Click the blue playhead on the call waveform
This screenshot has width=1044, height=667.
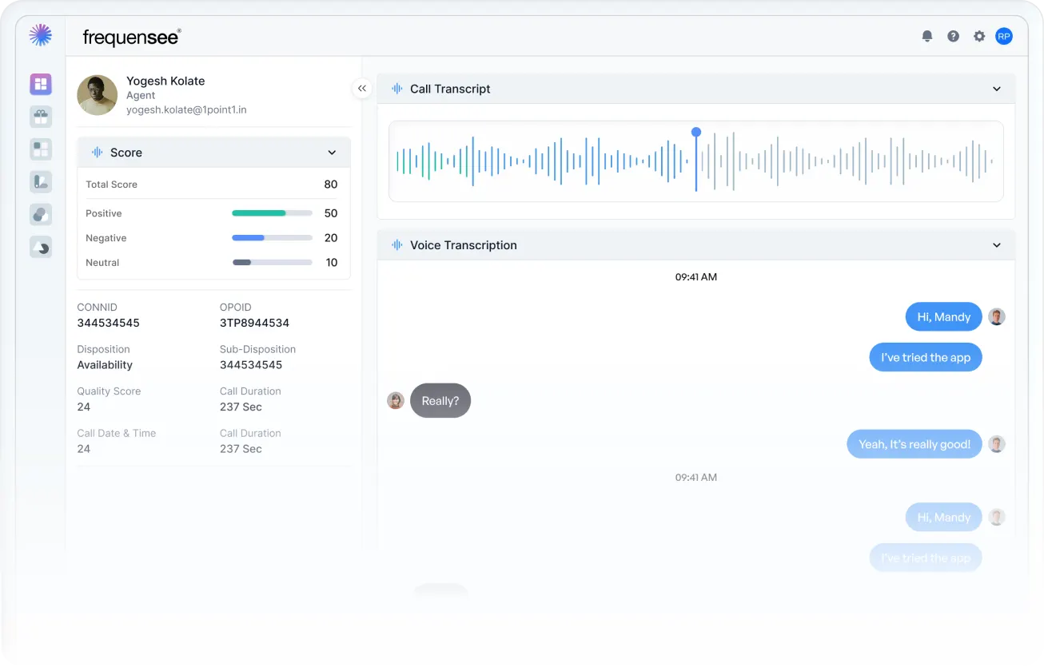696,133
